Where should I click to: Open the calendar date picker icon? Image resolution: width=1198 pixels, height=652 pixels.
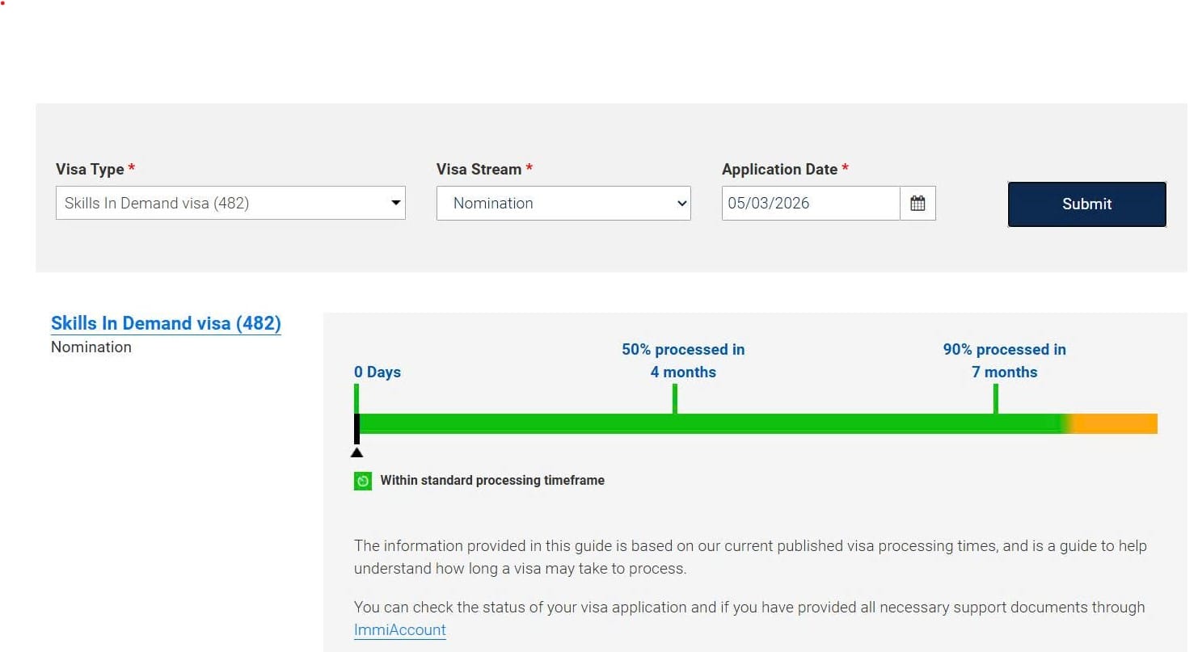click(x=917, y=204)
